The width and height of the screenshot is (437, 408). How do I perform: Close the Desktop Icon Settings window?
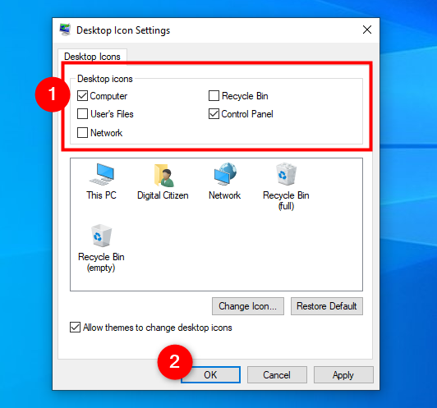point(367,30)
